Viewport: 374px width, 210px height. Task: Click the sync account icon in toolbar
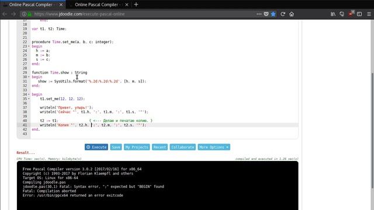[342, 14]
